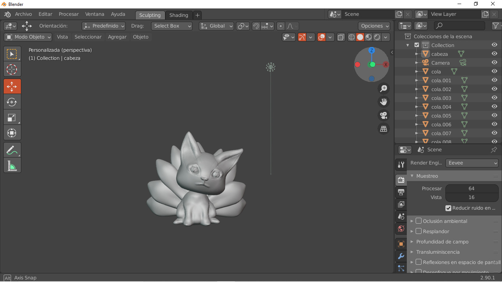Toggle proportional editing icon
The width and height of the screenshot is (502, 282).
[281, 26]
